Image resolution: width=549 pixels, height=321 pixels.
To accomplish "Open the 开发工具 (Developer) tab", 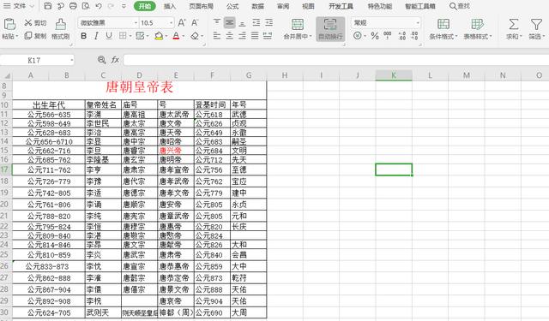I will [341, 6].
